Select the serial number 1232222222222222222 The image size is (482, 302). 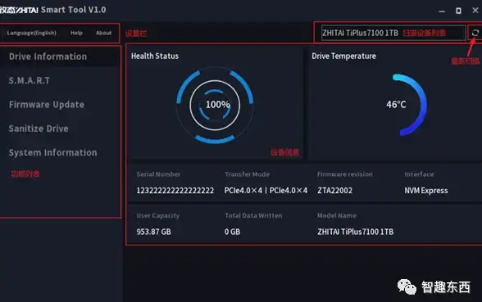pos(175,191)
